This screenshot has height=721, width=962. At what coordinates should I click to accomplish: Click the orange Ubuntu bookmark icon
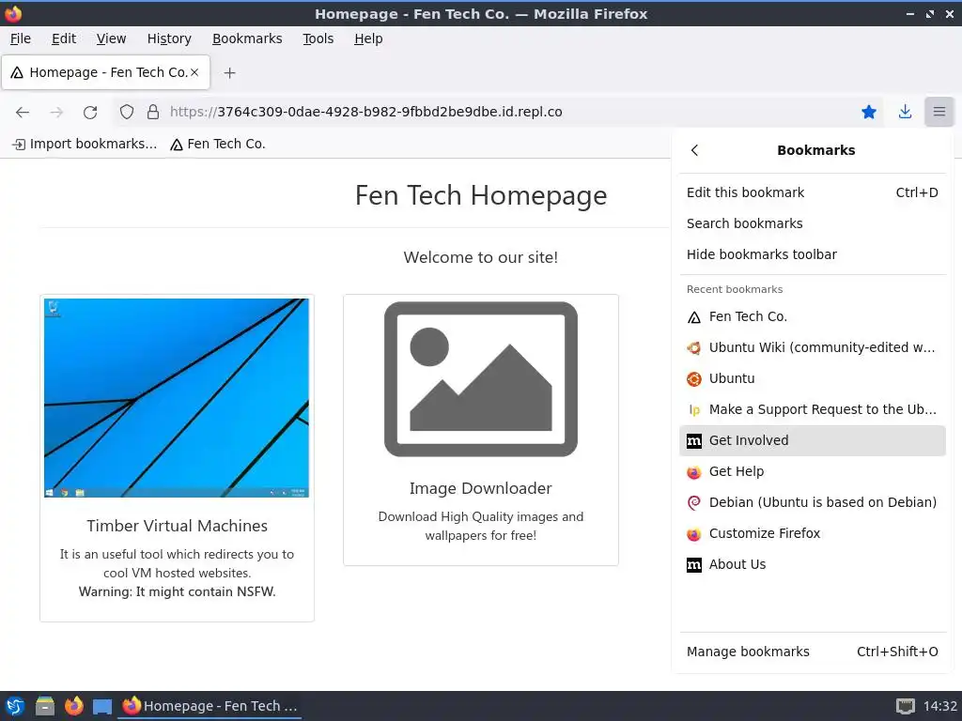pyautogui.click(x=694, y=379)
